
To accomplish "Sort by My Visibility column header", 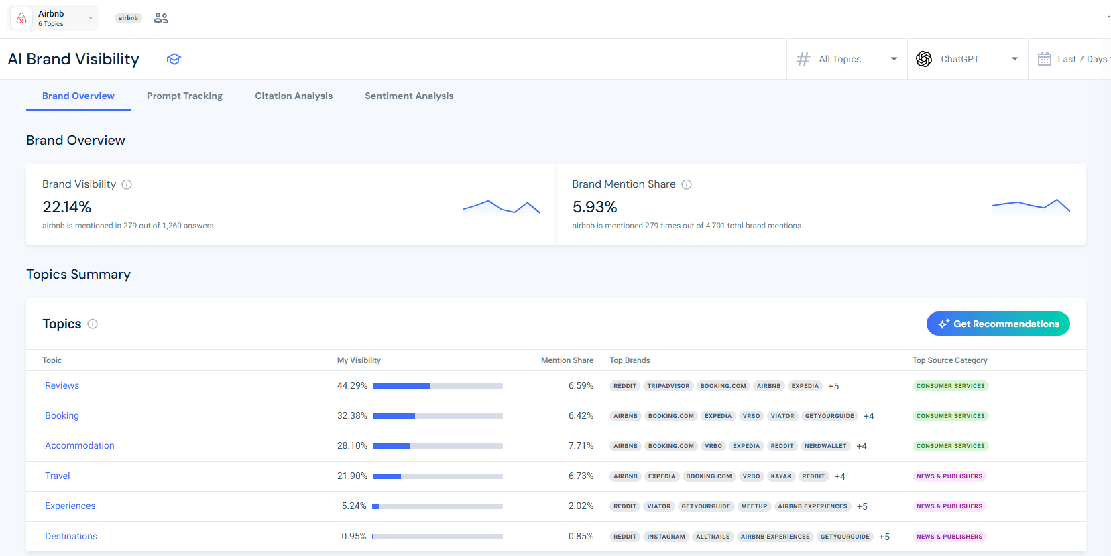I will coord(359,360).
